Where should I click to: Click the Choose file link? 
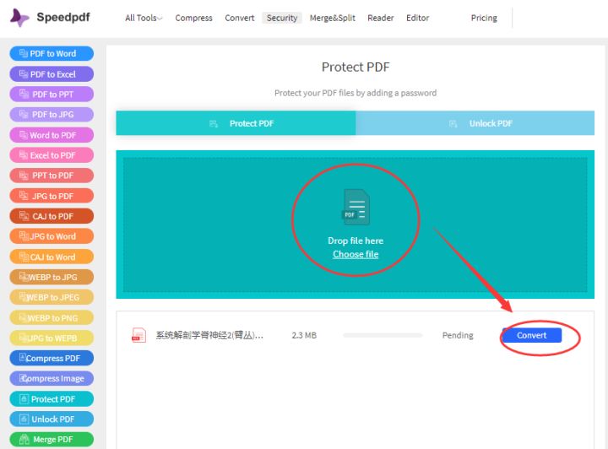(356, 254)
